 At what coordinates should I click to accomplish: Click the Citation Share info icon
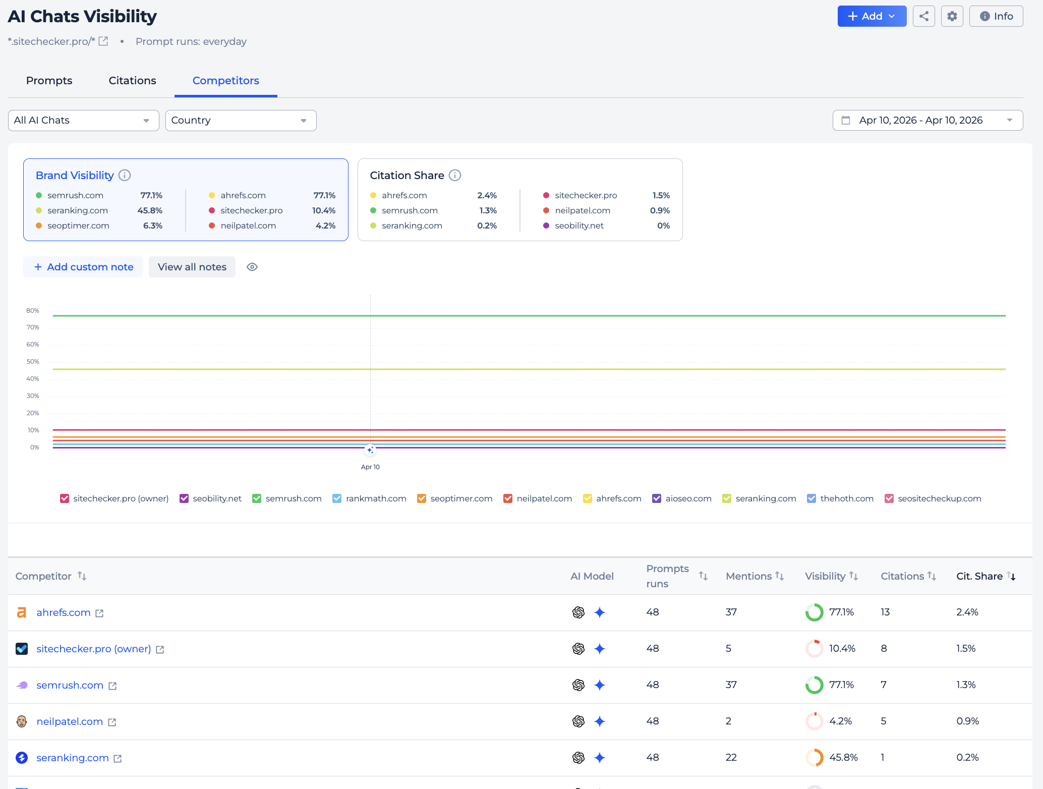(455, 175)
